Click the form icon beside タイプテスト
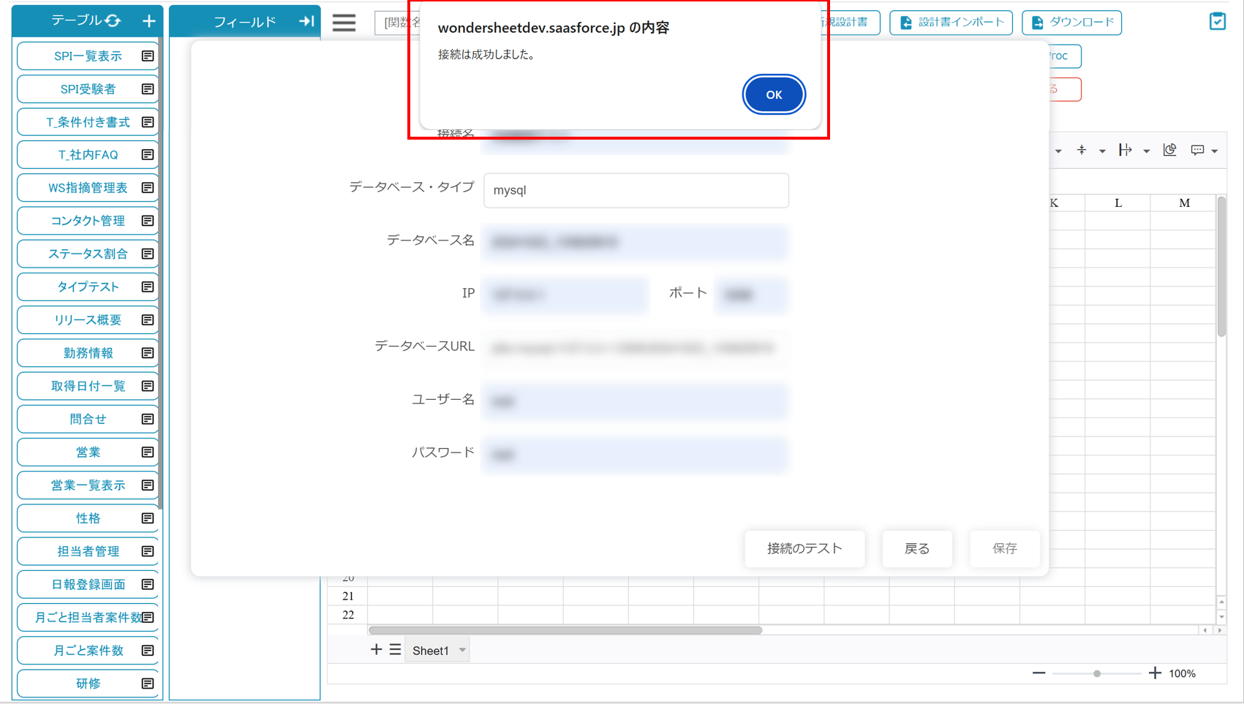This screenshot has width=1244, height=704. point(148,287)
